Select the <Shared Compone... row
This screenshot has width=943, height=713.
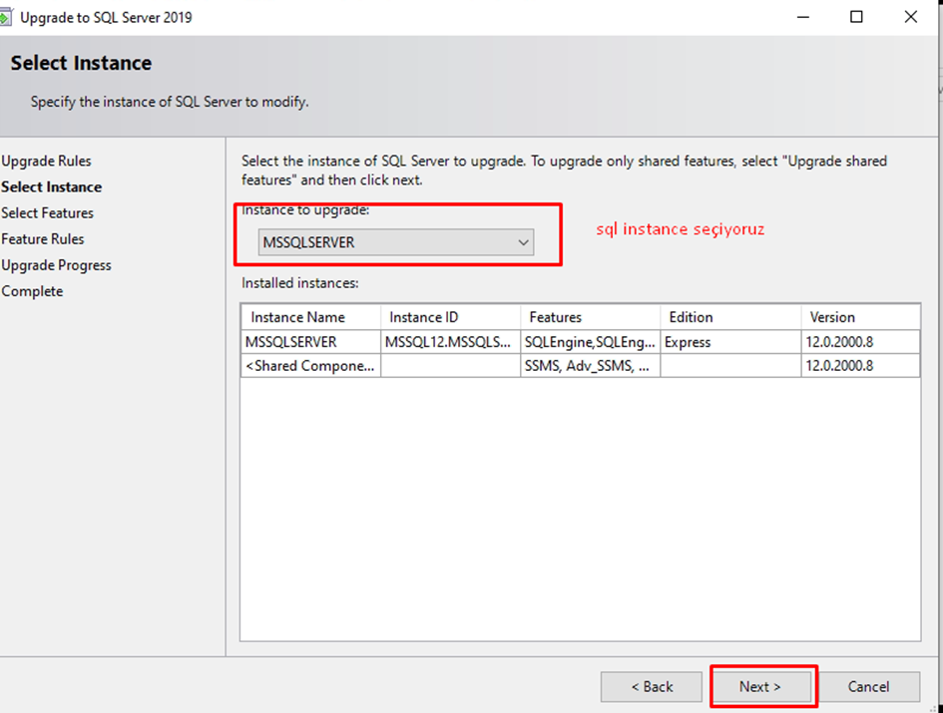click(581, 366)
